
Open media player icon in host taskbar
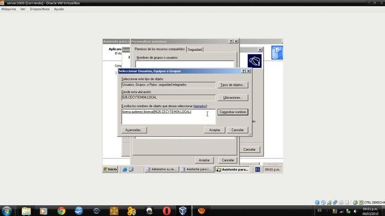pos(43,211)
